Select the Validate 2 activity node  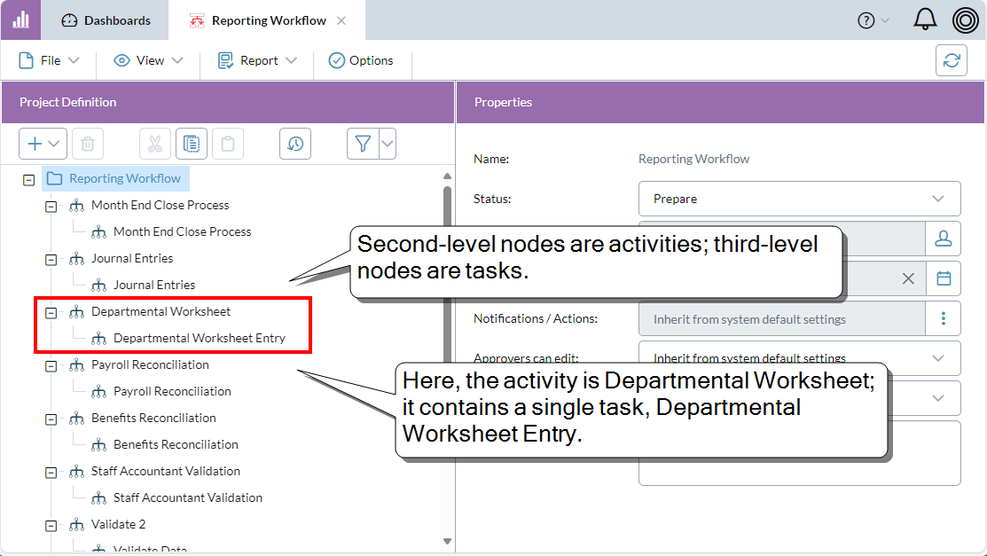tap(118, 524)
